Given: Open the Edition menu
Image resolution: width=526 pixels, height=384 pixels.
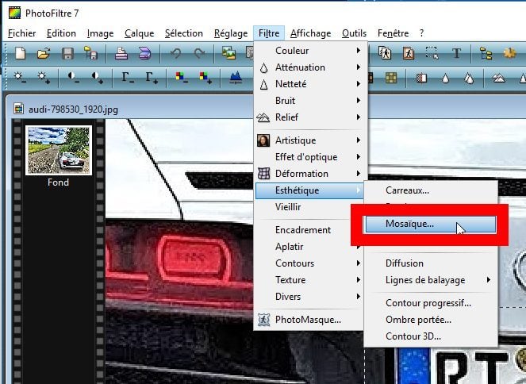Looking at the screenshot, I should tap(61, 33).
